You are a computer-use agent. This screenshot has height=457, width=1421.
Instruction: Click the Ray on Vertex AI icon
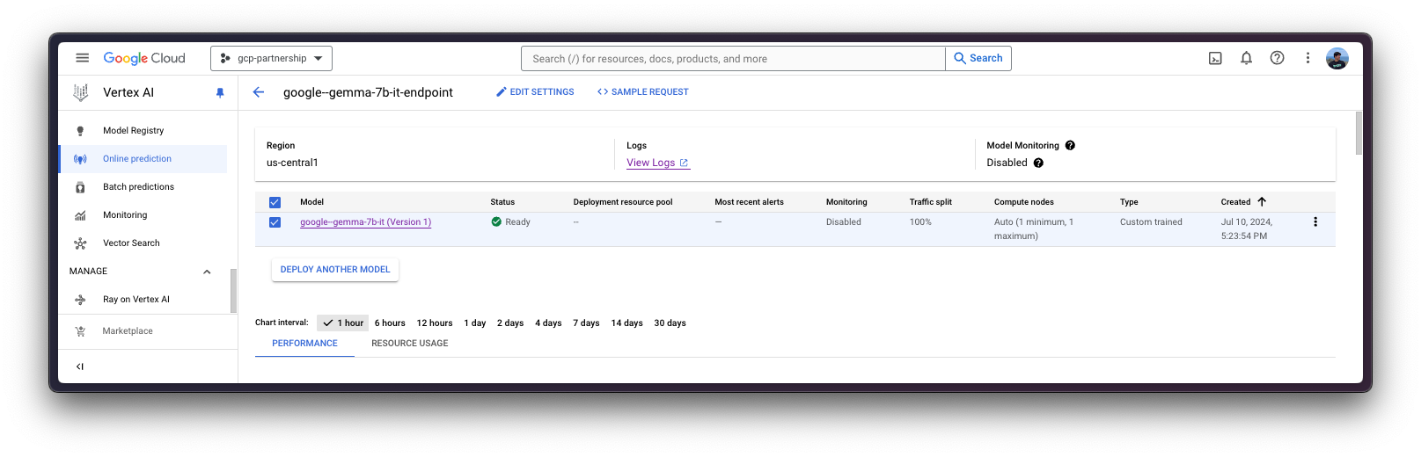click(x=80, y=300)
